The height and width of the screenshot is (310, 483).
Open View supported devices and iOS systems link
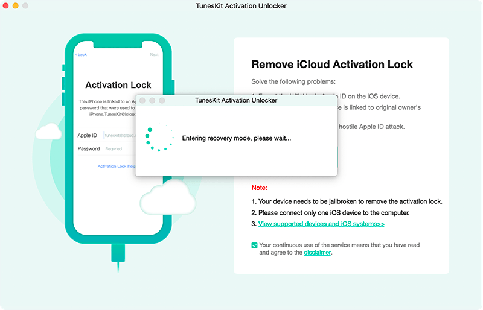(x=321, y=224)
